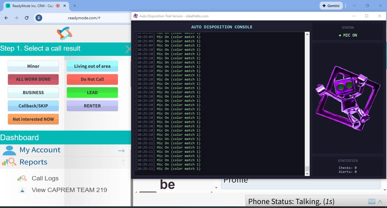Open the Gemini assistant button
The image size is (387, 208).
pyautogui.click(x=331, y=6)
